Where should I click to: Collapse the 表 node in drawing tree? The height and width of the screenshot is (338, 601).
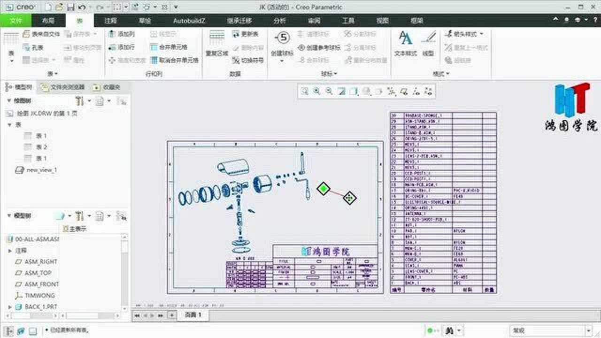tap(10, 125)
